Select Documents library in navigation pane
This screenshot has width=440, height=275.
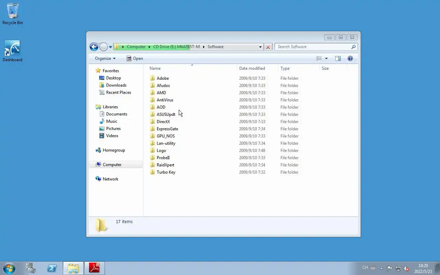click(x=113, y=114)
